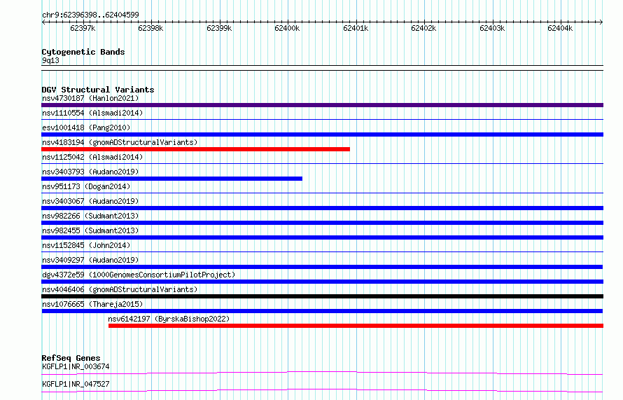Click the RefSeq Genes track title
This screenshot has width=623, height=400.
coord(71,358)
